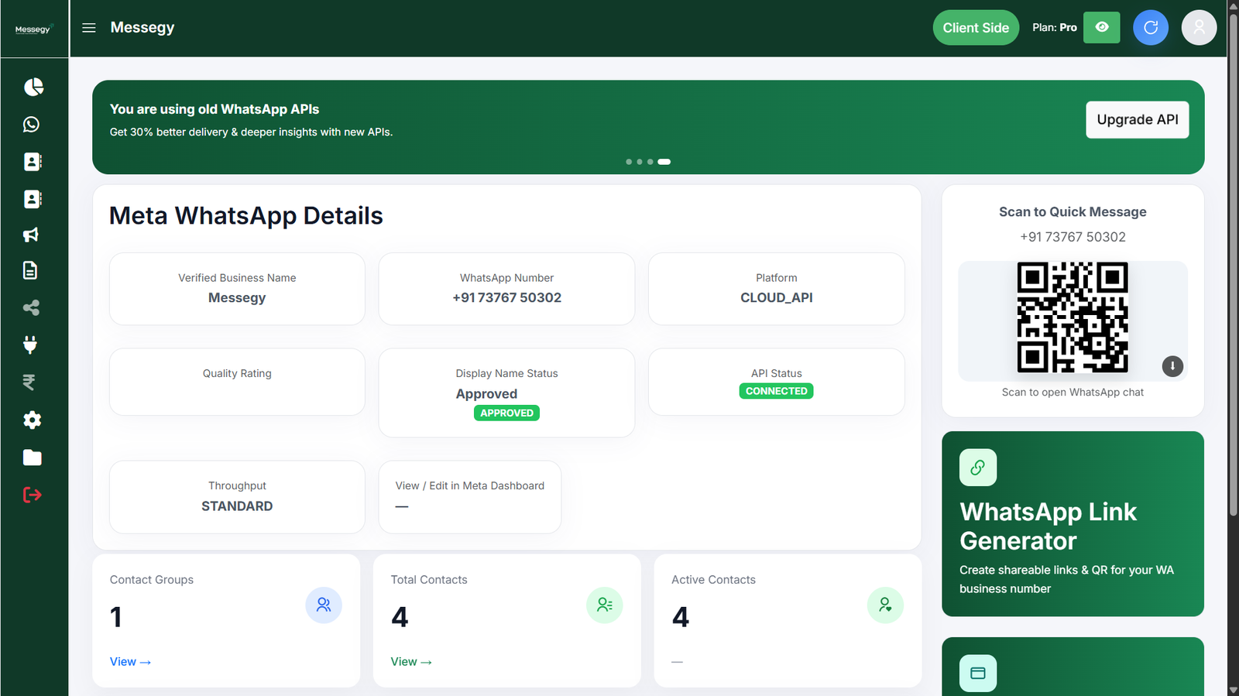Open the plug integrations sidebar icon
Image resolution: width=1239 pixels, height=696 pixels.
(30, 345)
